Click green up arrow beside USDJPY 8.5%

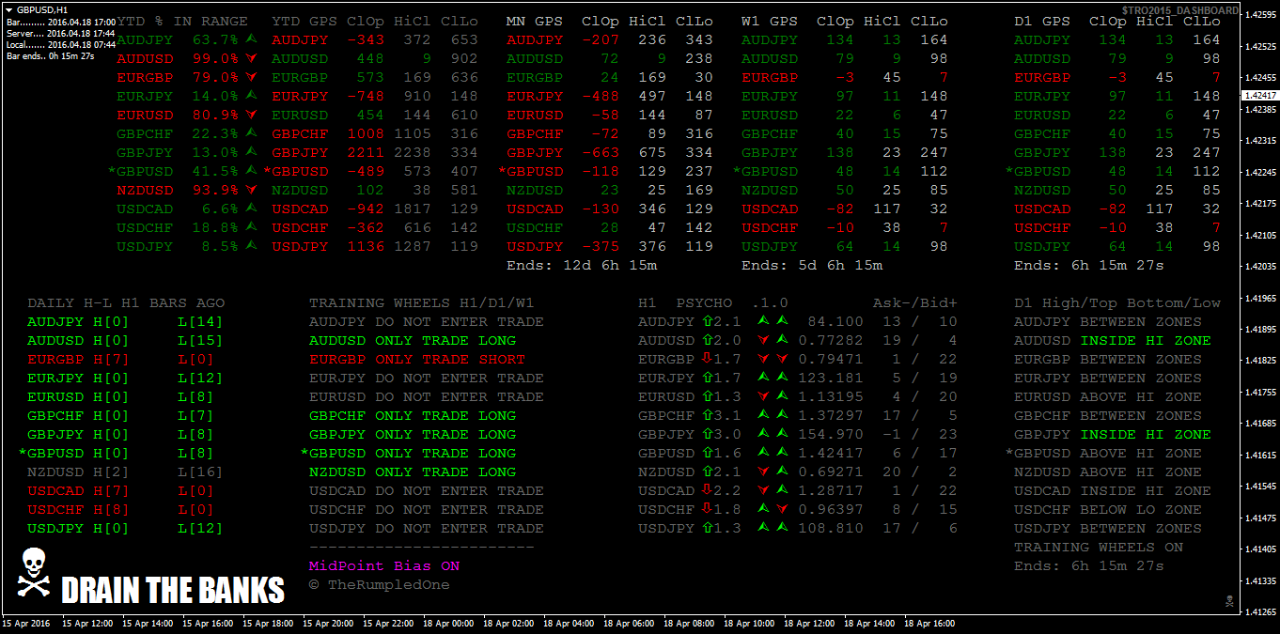tap(251, 246)
